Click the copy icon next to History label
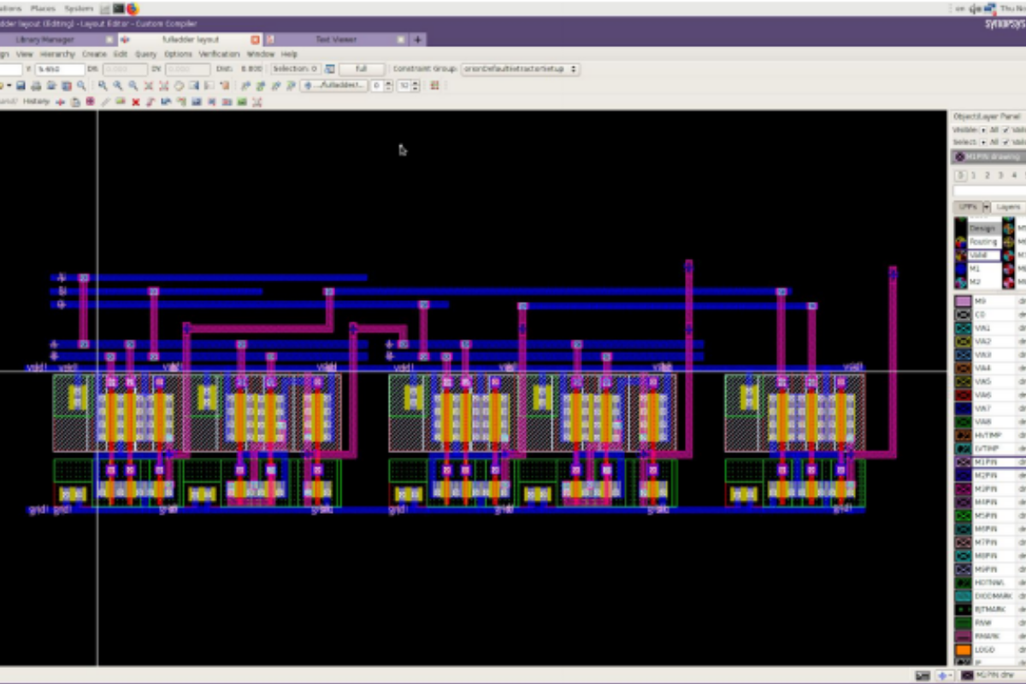This screenshot has width=1026, height=684. point(75,101)
